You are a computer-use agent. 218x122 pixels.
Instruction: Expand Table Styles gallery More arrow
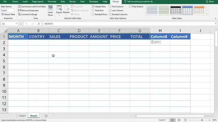tap(206, 14)
